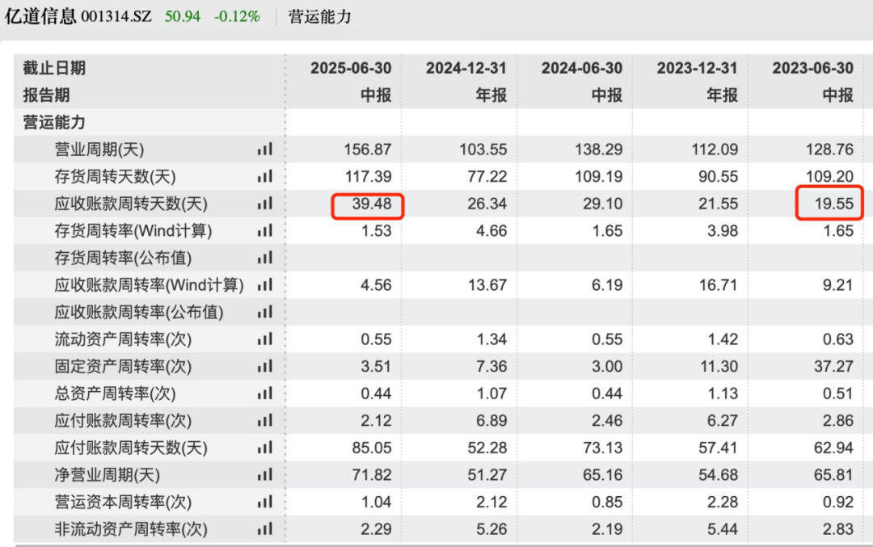The width and height of the screenshot is (873, 547).
Task: Open the chart for 应收账款周转天数
Action: pyautogui.click(x=264, y=204)
